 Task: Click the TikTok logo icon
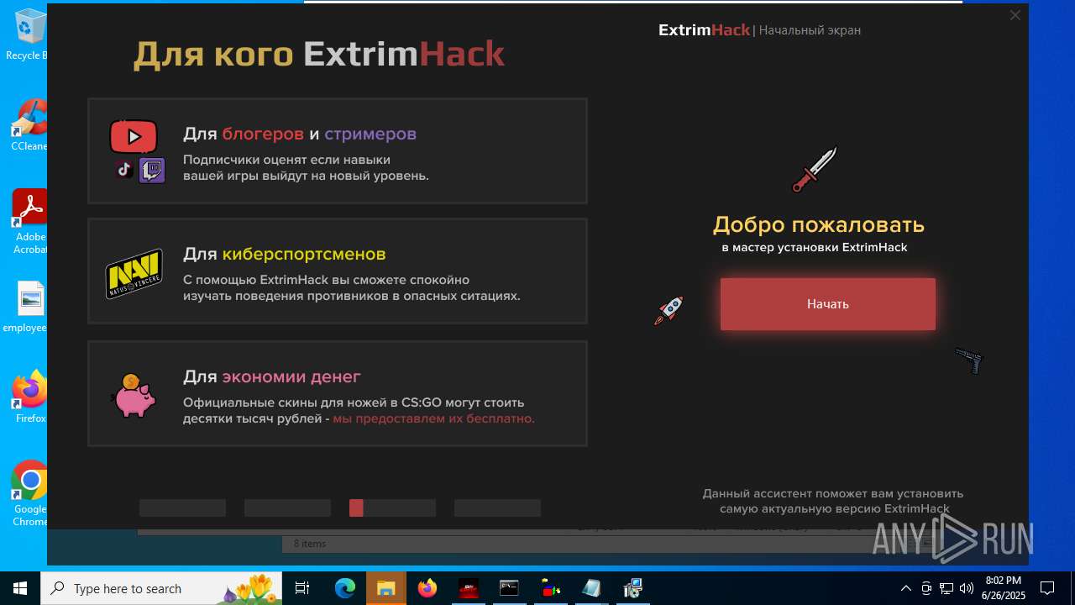coord(124,170)
